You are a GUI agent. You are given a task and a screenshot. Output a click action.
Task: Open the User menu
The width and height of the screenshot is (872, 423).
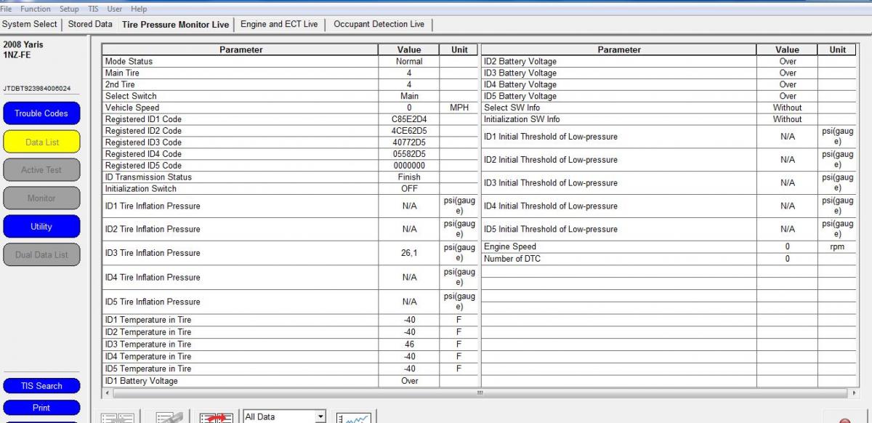115,9
